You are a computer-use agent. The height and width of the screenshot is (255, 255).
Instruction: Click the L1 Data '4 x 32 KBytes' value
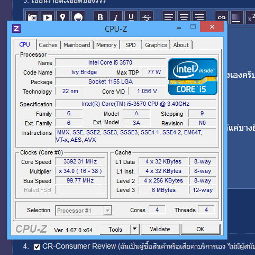click(163, 161)
